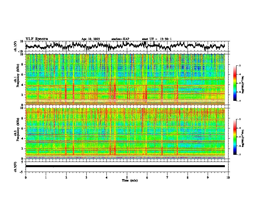Click the "station=KAP" header label
Screen dimensions: 257x199
(x=120, y=39)
